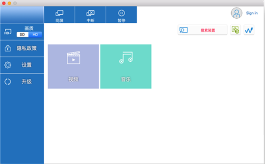Click the Sign in link
This screenshot has height=164, width=265.
pyautogui.click(x=252, y=13)
